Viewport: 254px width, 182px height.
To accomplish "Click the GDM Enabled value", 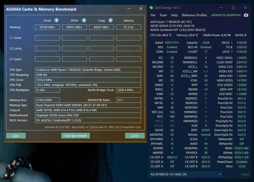I will point(172,52).
